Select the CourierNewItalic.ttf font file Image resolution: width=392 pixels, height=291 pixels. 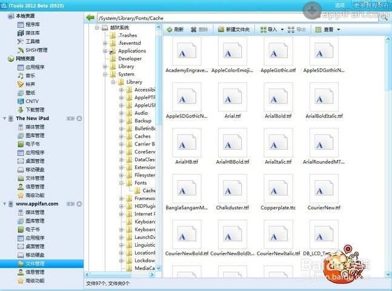[x=278, y=238]
